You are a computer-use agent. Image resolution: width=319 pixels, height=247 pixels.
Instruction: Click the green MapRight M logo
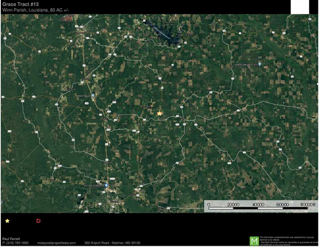pyautogui.click(x=254, y=241)
